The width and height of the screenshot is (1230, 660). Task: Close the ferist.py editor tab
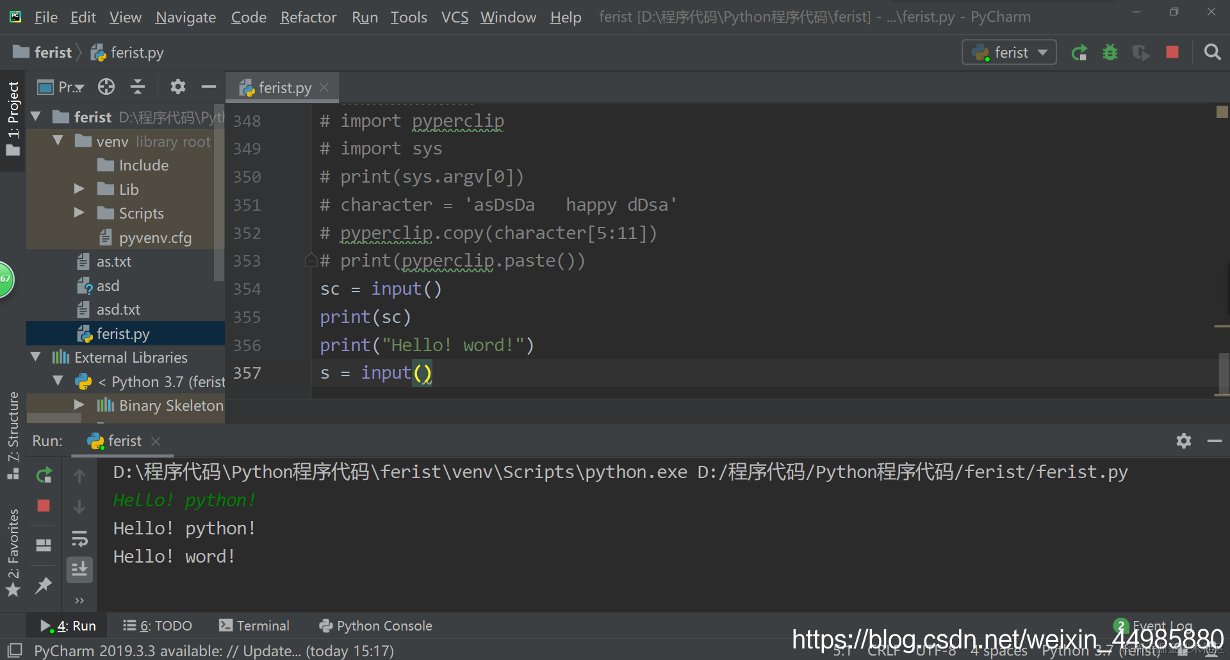tap(325, 87)
